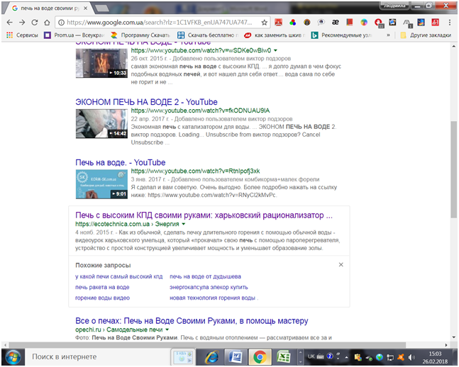
Task: Open the browser home page
Action: 47,23
